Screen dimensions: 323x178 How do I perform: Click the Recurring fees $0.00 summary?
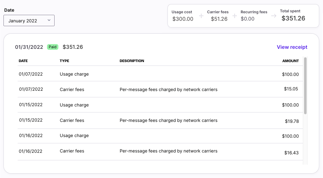(254, 16)
